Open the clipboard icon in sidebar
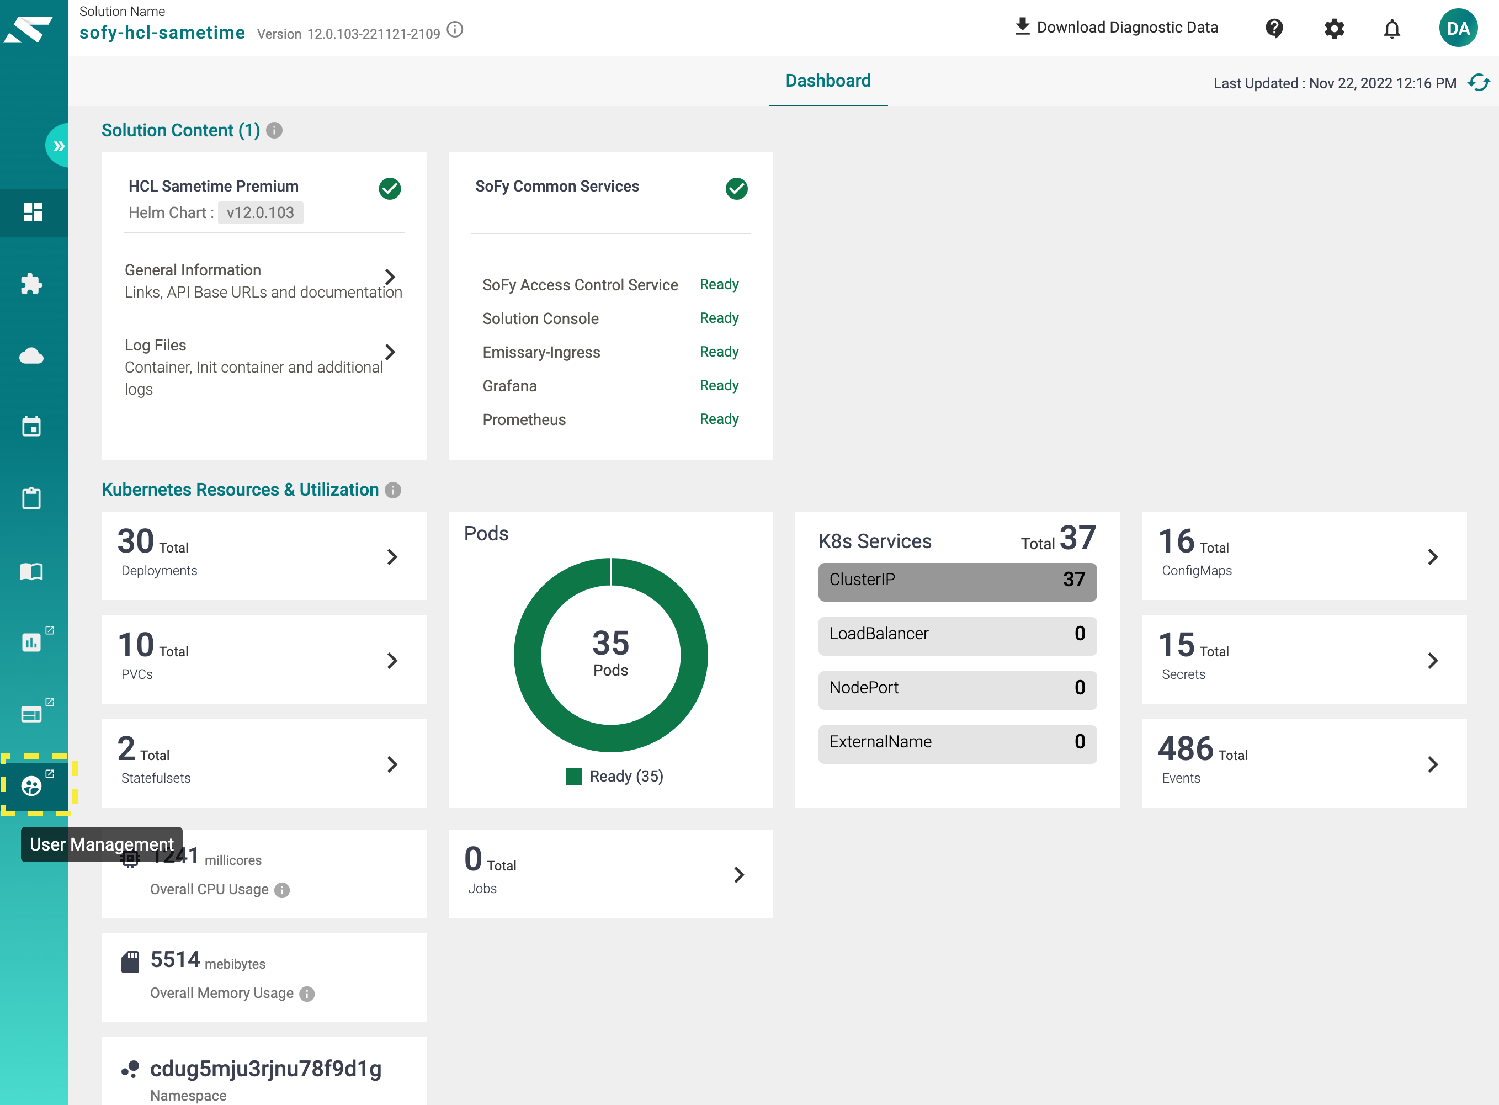This screenshot has width=1499, height=1105. click(31, 498)
